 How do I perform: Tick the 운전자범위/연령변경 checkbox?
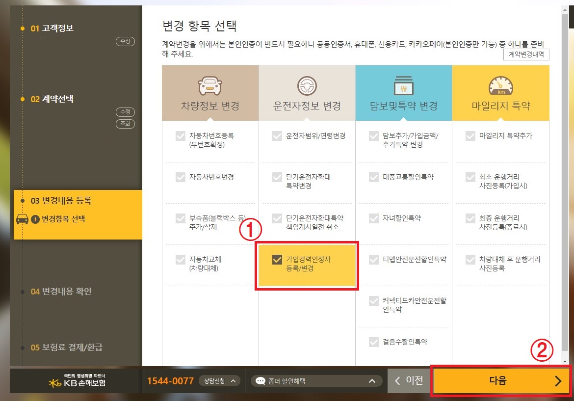(277, 136)
